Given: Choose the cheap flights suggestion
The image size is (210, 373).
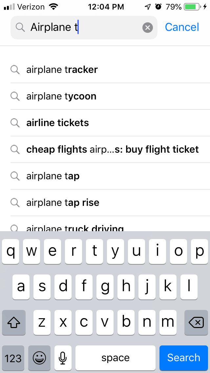Looking at the screenshot, I should click(113, 149).
